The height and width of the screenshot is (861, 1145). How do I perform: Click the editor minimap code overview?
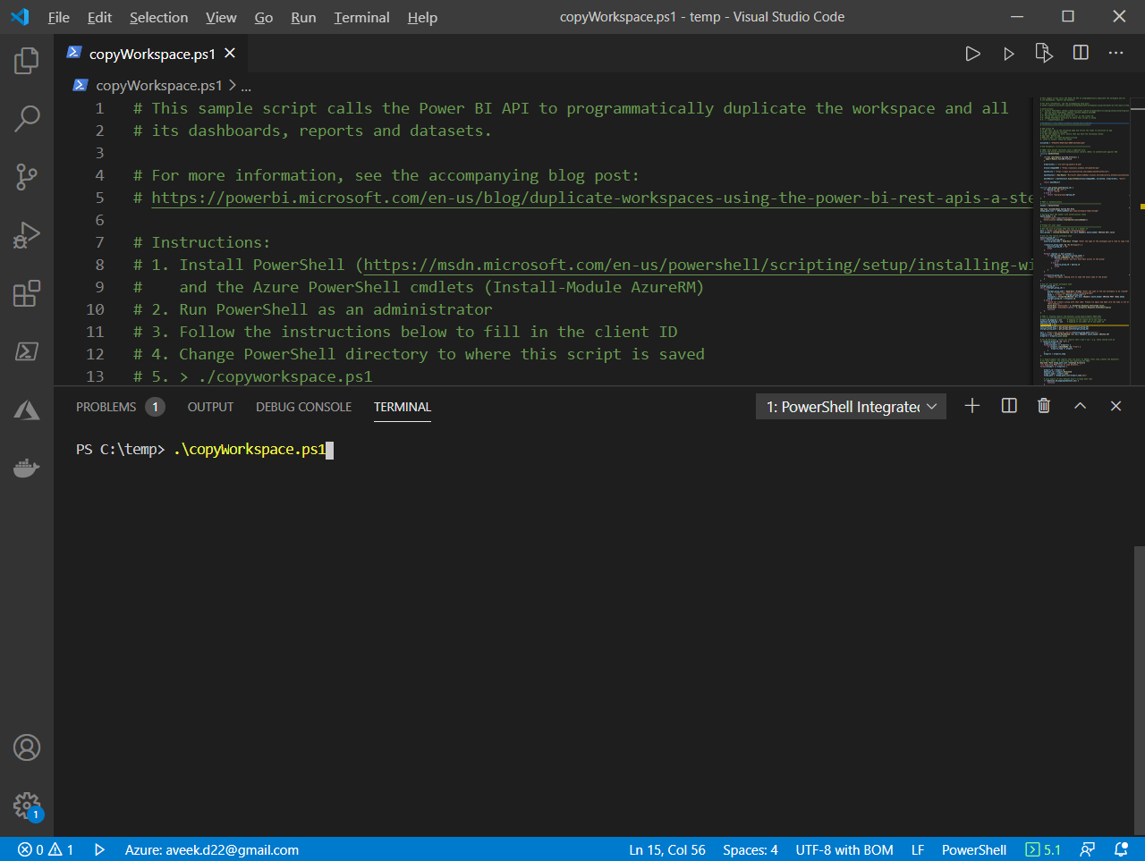(x=1082, y=241)
